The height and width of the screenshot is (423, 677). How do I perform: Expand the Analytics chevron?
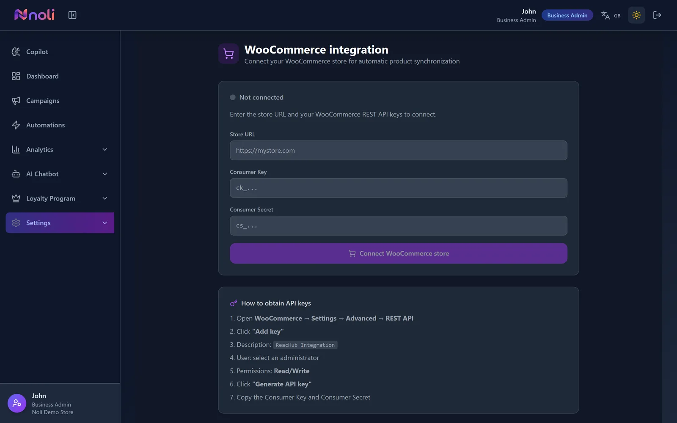pos(105,149)
